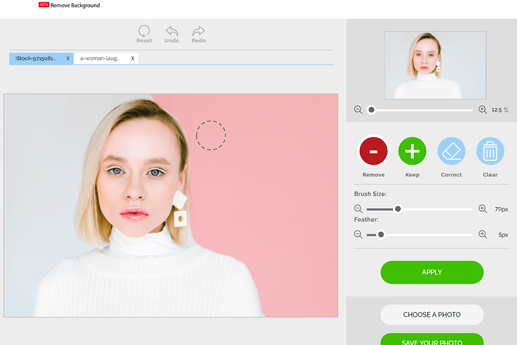Zoom out using the preview magnifier minus

358,110
